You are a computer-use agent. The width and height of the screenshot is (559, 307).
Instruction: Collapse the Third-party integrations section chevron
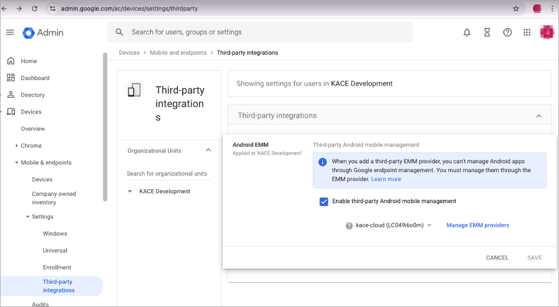pyautogui.click(x=539, y=116)
